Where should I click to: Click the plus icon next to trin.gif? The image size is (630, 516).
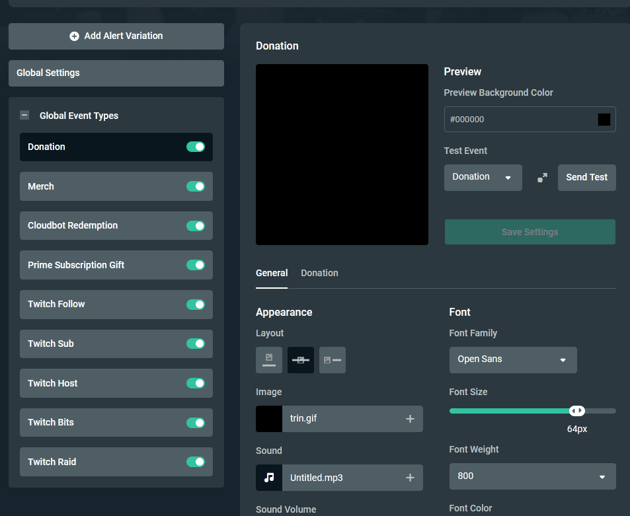click(x=410, y=419)
